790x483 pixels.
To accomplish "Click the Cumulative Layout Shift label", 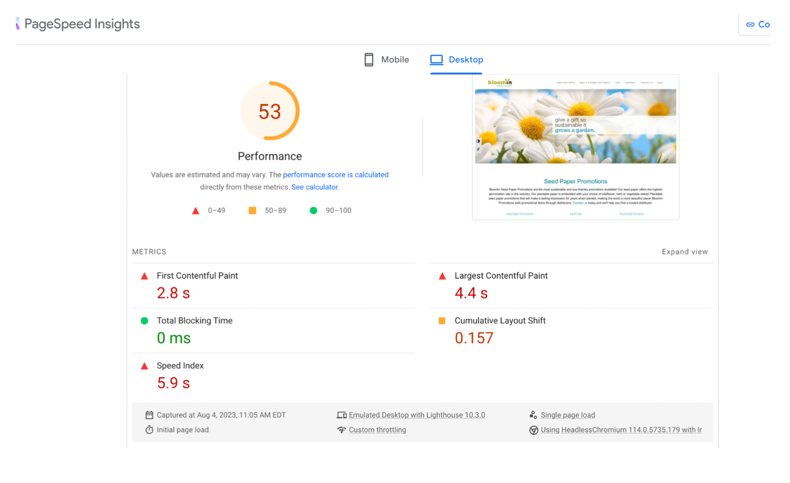I will click(500, 320).
